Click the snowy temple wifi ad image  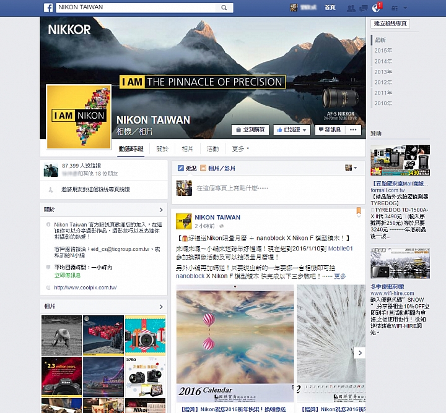[400, 263]
